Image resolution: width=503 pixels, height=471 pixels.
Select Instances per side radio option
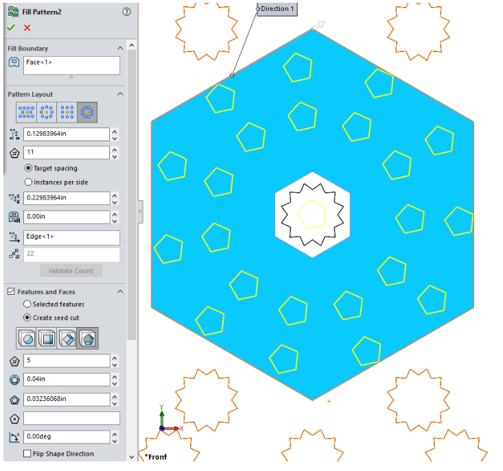point(28,182)
